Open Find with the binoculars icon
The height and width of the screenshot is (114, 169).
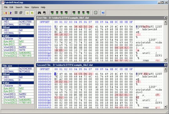pos(39,13)
